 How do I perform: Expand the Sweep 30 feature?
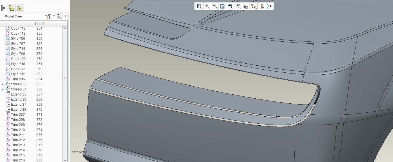coord(3,84)
